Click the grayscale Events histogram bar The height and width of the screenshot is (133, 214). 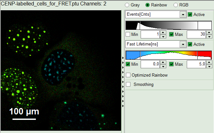click(169, 25)
